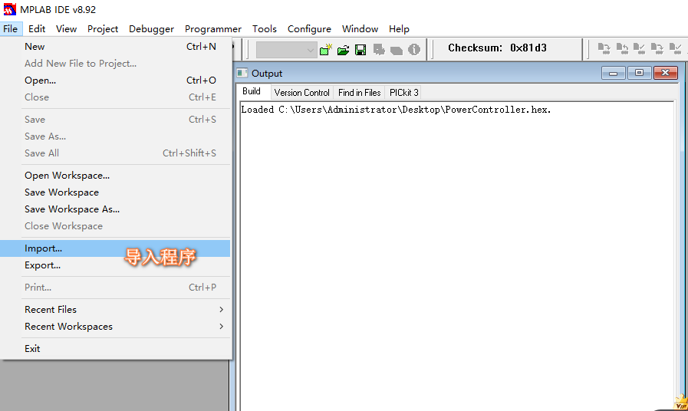Click the Loaded PowerController.hex output line
688x411 pixels.
[x=396, y=110]
